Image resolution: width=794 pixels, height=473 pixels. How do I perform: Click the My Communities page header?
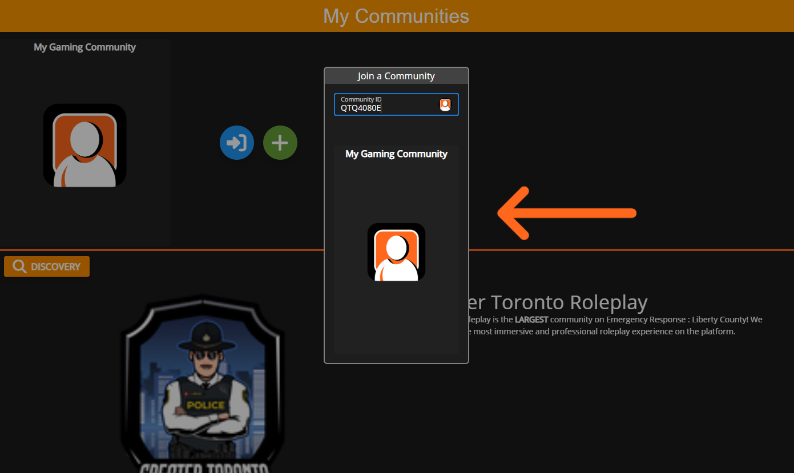pyautogui.click(x=396, y=16)
